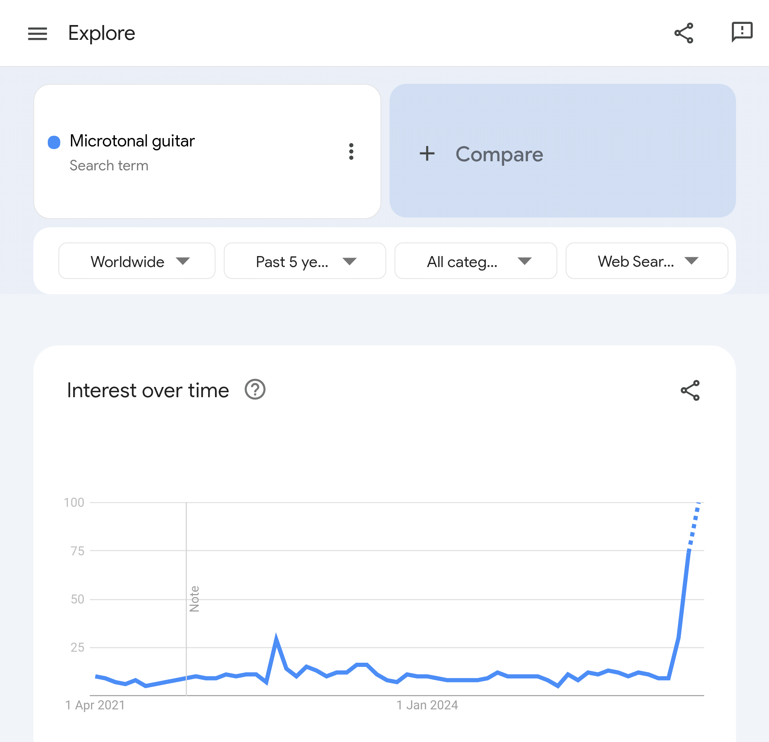Click the blue dot beside Microtonal guitar

pos(54,142)
